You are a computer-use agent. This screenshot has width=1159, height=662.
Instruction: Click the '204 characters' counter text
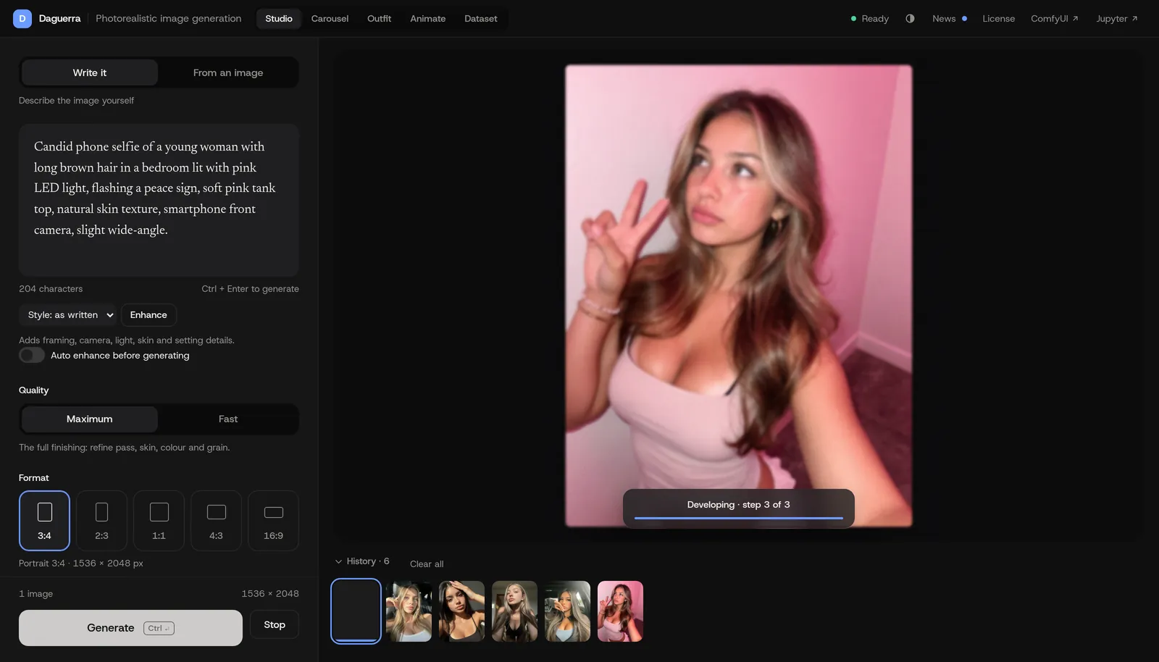(x=51, y=288)
